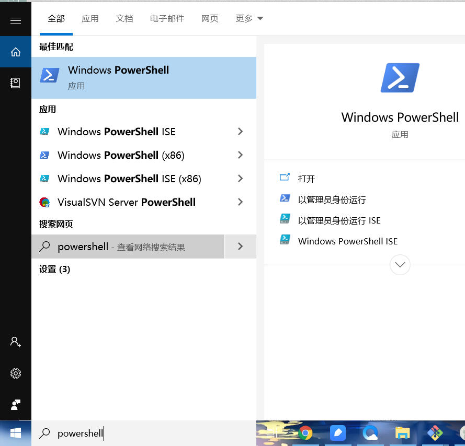Click the open window icon beside 打开
Viewport: 465px width, 446px height.
click(x=285, y=177)
